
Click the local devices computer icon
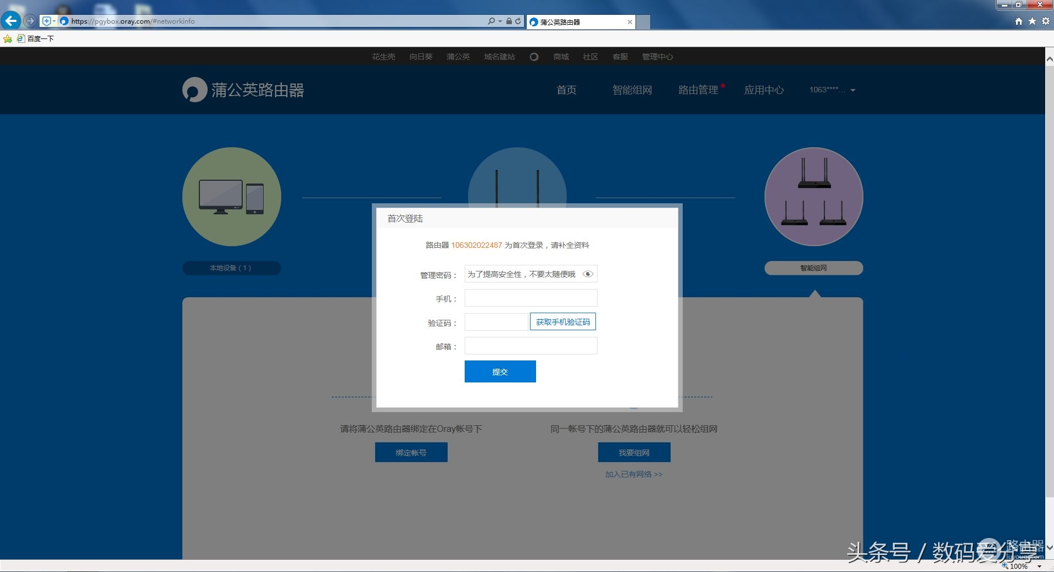231,196
